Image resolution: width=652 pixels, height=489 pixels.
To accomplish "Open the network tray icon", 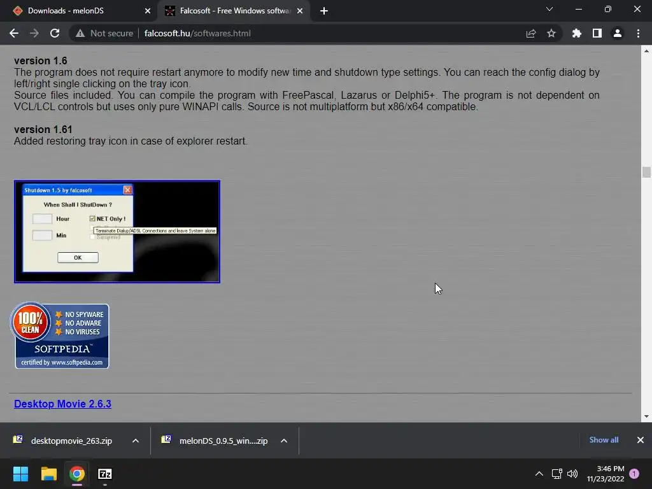I will 556,474.
